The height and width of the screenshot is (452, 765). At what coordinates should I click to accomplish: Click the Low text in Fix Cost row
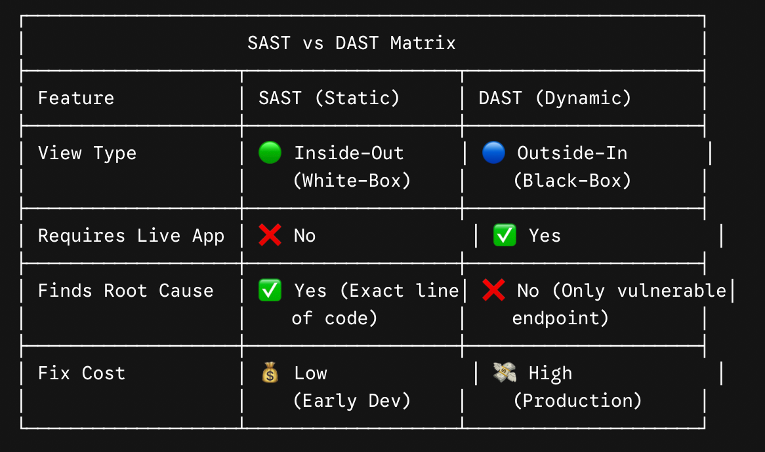pos(311,373)
